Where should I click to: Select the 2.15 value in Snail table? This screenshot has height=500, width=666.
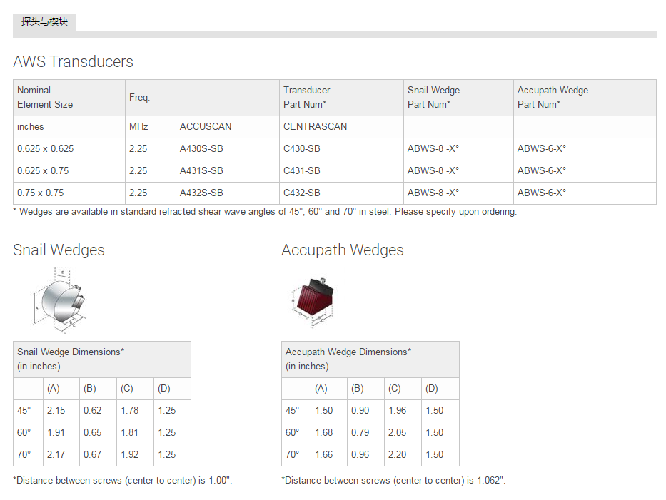pos(56,410)
